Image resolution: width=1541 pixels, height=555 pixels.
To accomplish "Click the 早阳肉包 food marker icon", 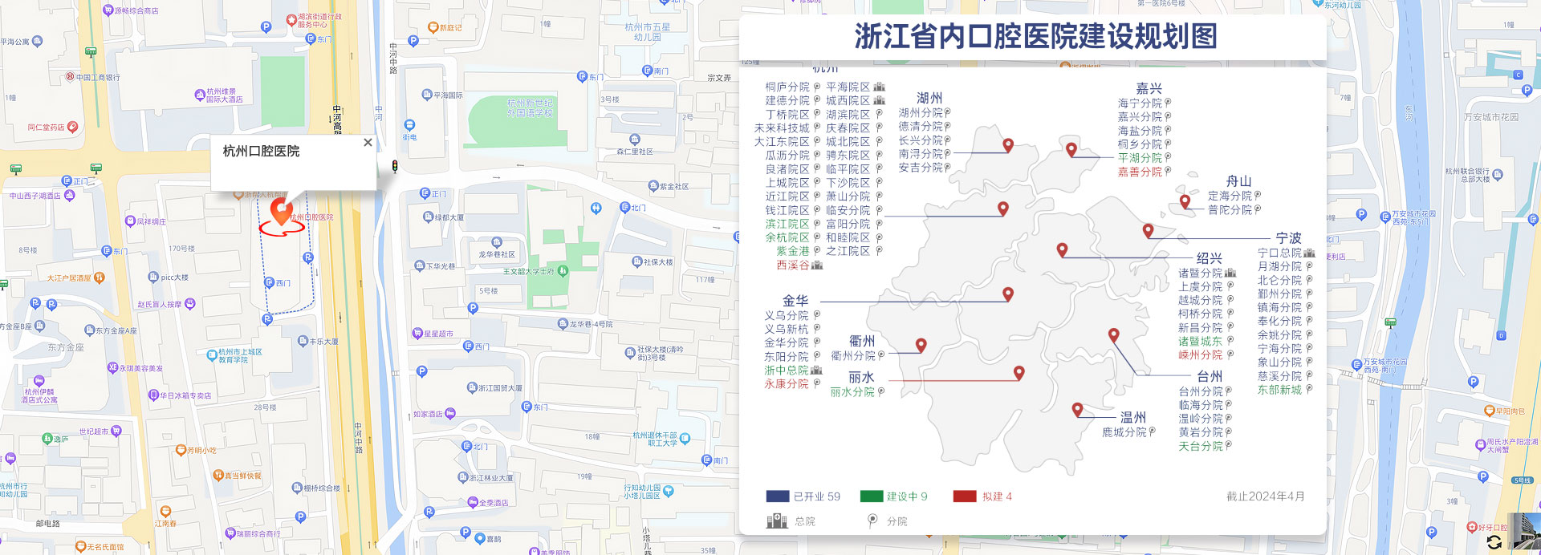I will coord(1489,411).
